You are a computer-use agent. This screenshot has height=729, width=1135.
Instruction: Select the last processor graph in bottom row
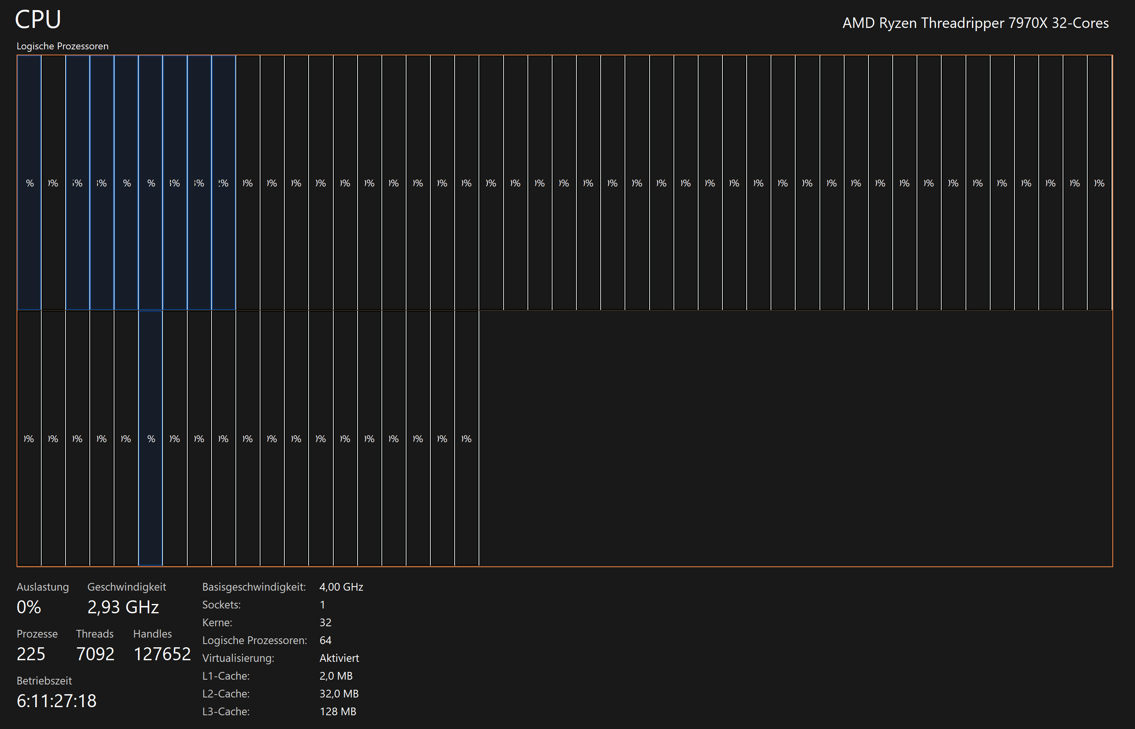pos(467,439)
